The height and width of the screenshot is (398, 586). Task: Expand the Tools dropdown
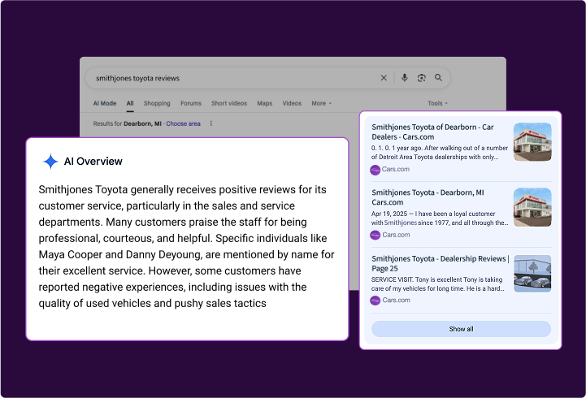click(x=437, y=103)
